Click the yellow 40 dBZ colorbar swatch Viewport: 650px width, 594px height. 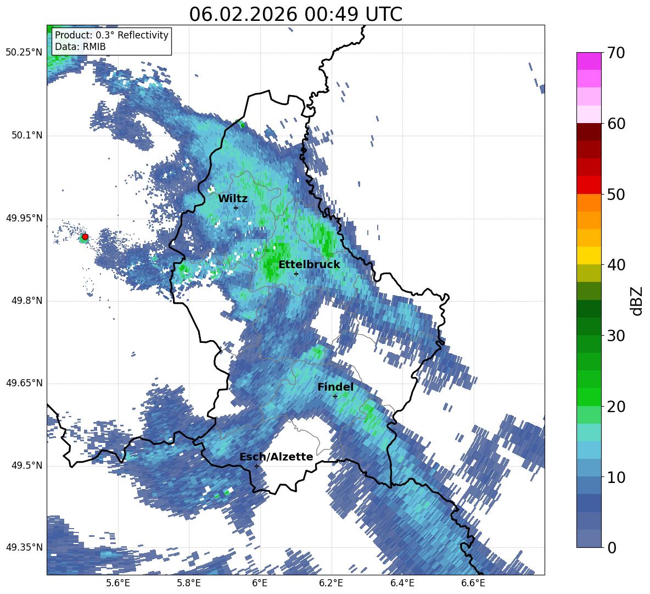(589, 256)
